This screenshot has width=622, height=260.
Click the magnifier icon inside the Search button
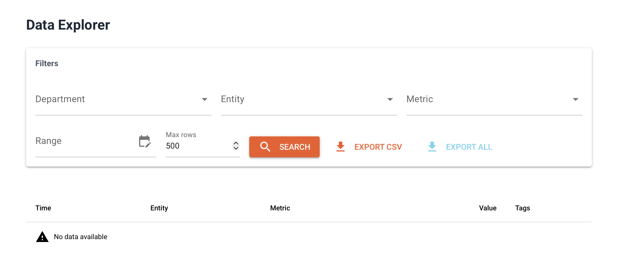point(265,147)
